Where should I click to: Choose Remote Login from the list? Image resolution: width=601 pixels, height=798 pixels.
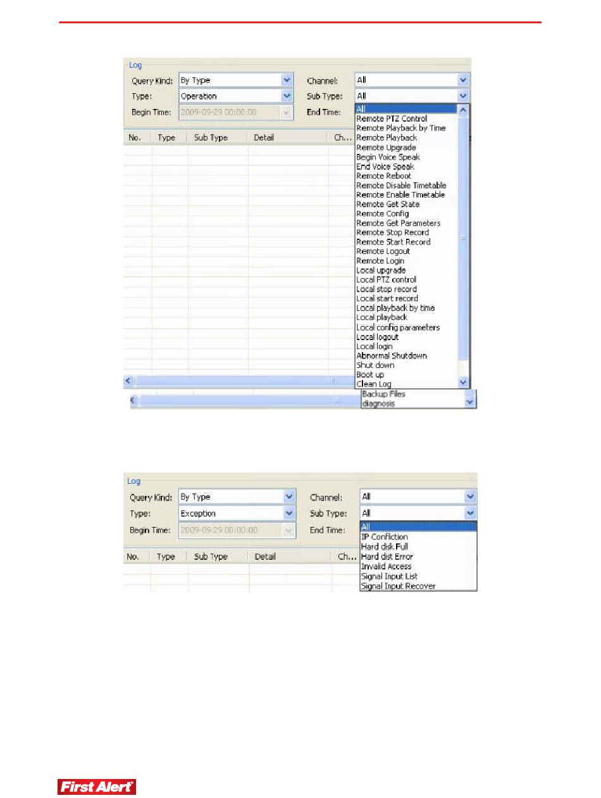tap(380, 261)
